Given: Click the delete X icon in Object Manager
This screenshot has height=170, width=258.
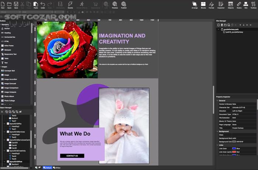Looking at the screenshot, I should (2, 112).
